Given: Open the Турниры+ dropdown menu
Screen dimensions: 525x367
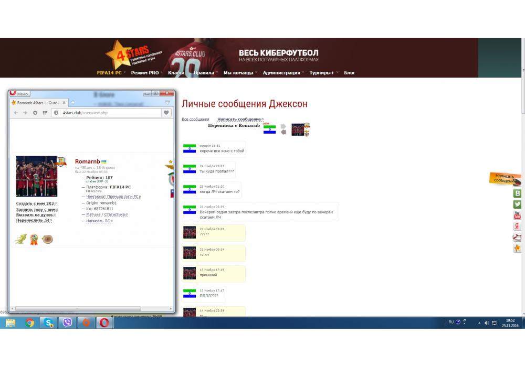Looking at the screenshot, I should pyautogui.click(x=322, y=73).
